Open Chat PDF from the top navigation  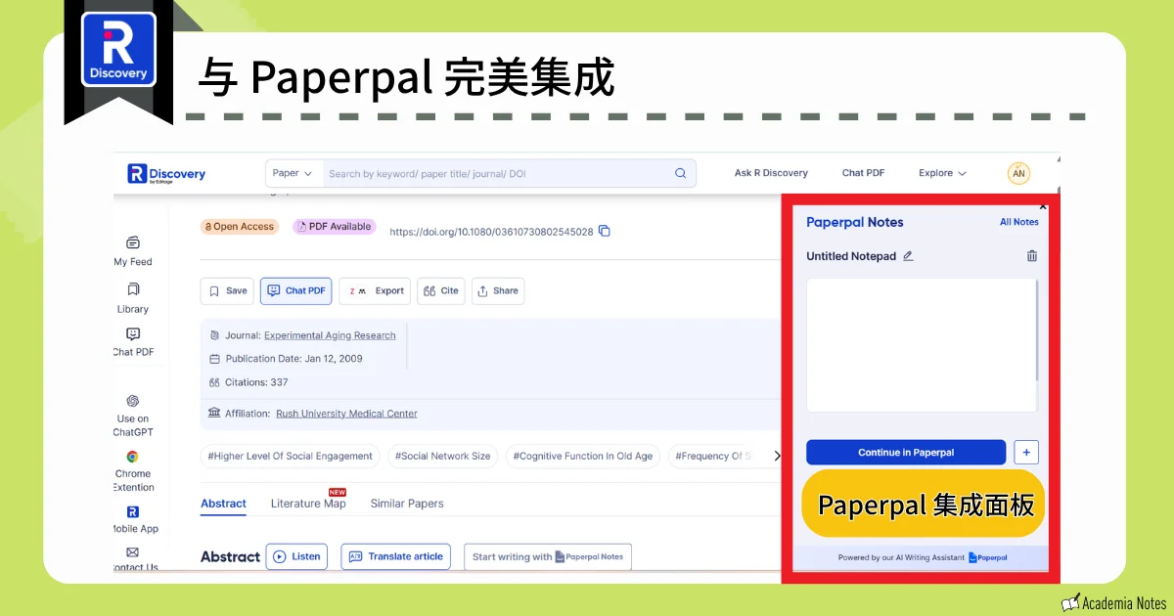coord(863,173)
